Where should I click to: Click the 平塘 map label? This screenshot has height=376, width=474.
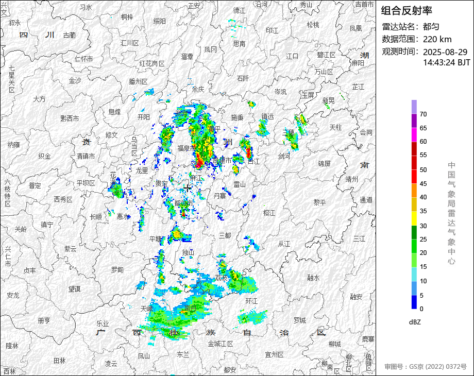click(x=156, y=239)
